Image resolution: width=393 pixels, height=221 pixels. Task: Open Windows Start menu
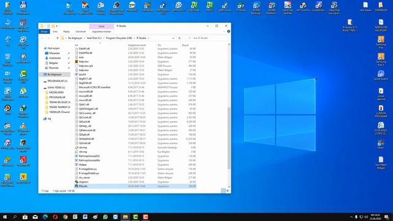coord(4,217)
